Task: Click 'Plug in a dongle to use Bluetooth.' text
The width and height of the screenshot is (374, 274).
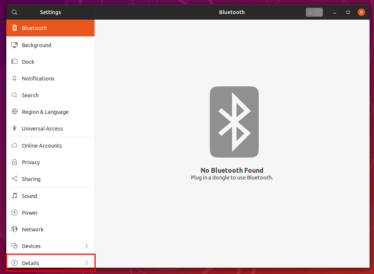Action: pos(232,178)
